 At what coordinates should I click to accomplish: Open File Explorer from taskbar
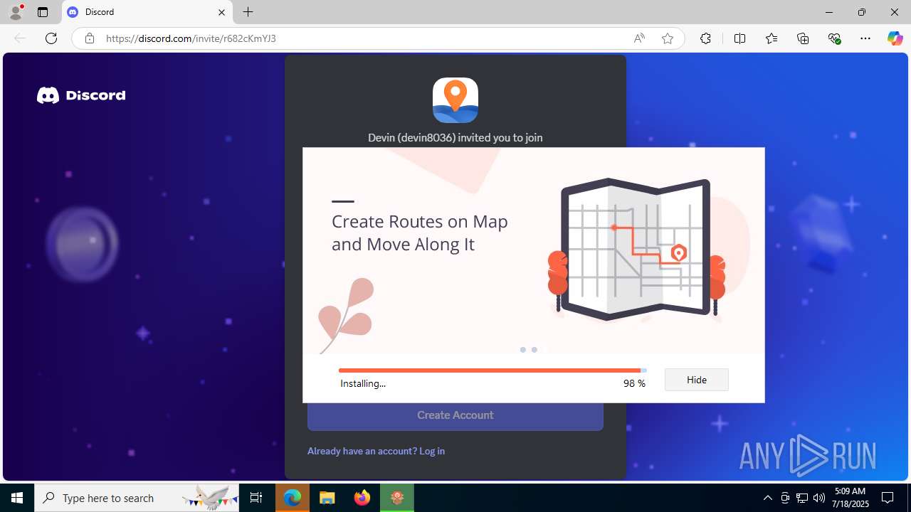pos(327,498)
